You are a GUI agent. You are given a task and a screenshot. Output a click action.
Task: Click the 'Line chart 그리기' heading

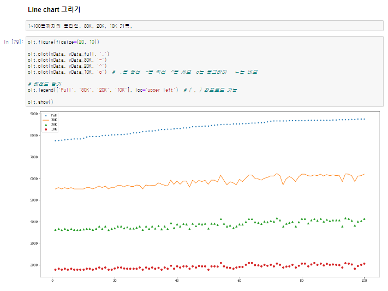[x=54, y=10]
